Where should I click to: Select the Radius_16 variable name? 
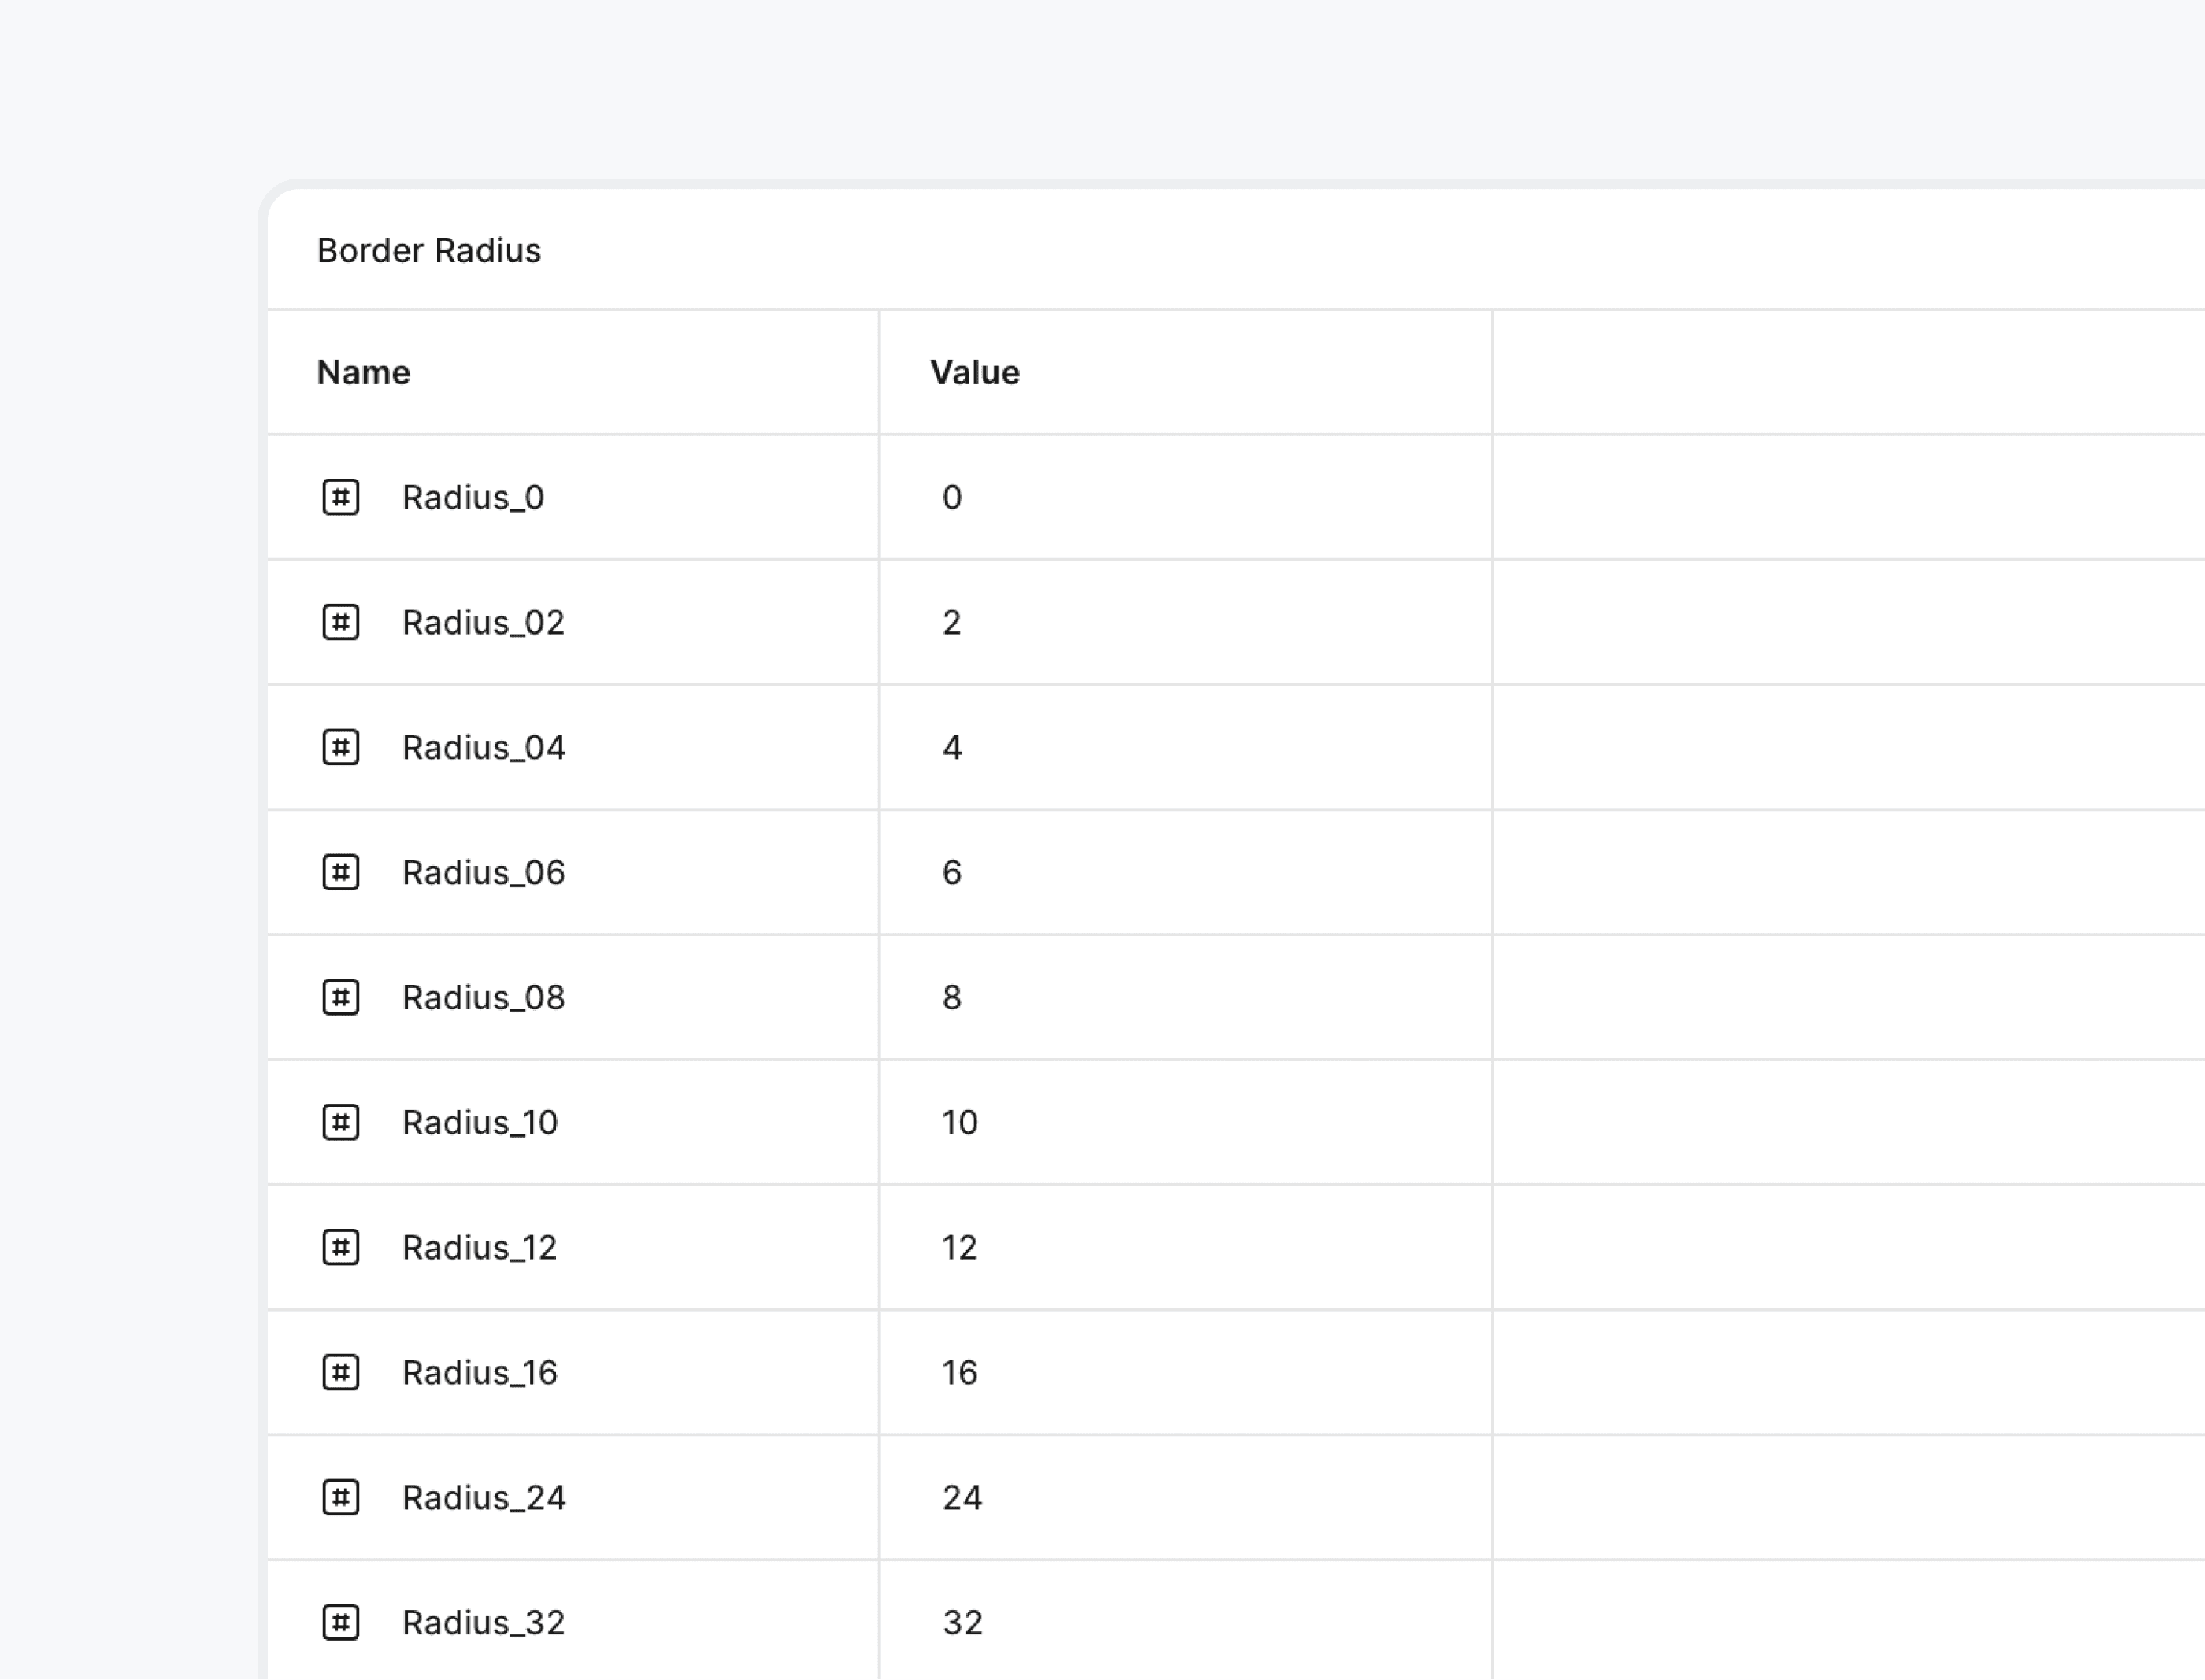480,1372
